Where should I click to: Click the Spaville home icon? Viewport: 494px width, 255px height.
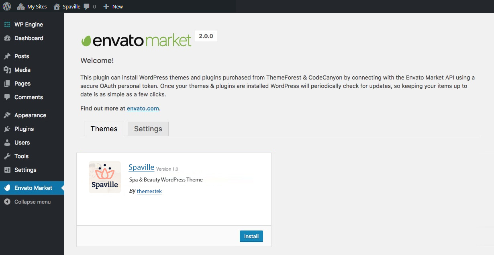pos(57,6)
